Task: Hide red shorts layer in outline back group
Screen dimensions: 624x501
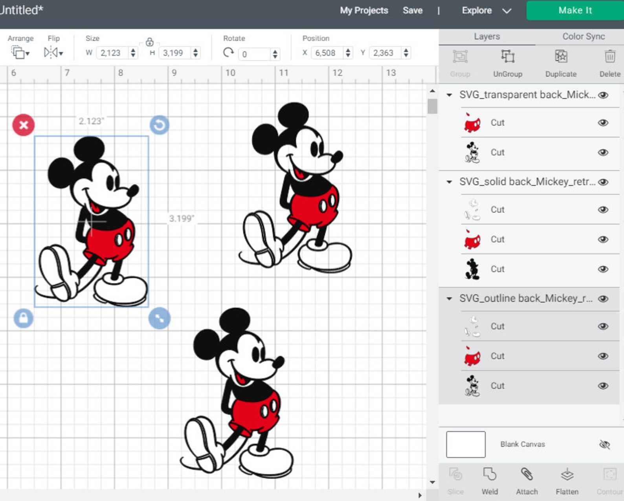Action: pyautogui.click(x=603, y=356)
